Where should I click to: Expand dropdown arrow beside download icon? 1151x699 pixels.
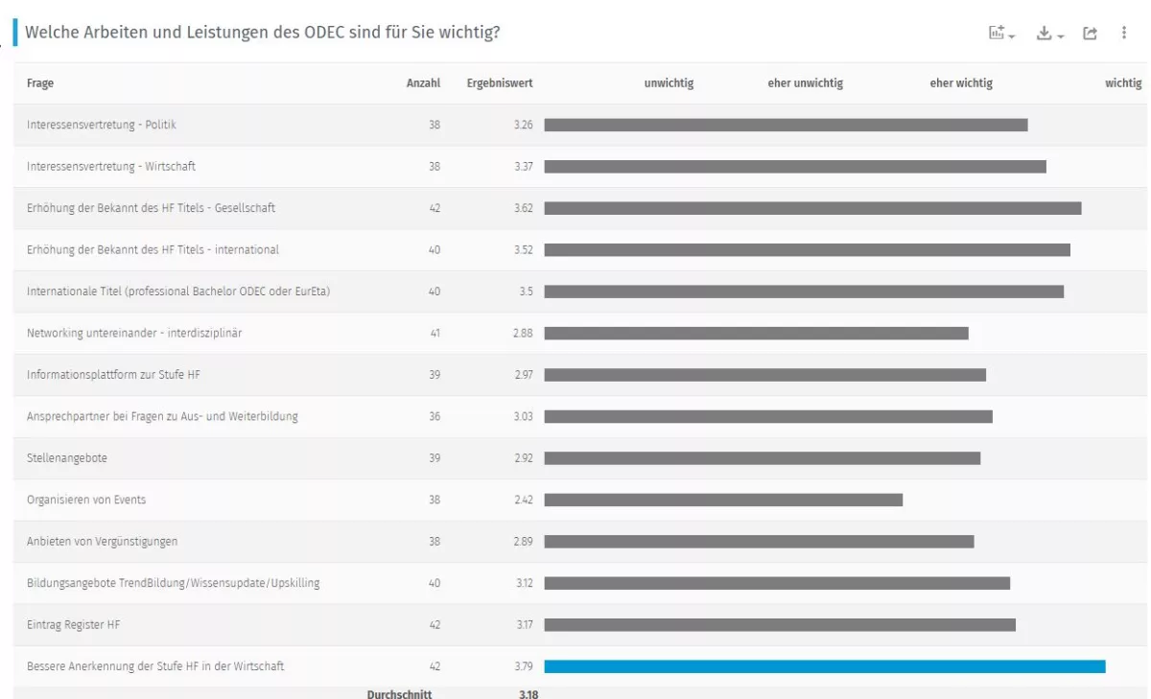[1060, 35]
